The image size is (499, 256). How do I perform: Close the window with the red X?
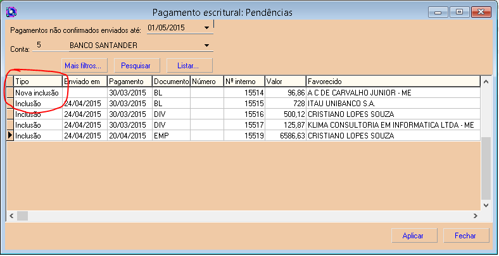click(x=481, y=13)
